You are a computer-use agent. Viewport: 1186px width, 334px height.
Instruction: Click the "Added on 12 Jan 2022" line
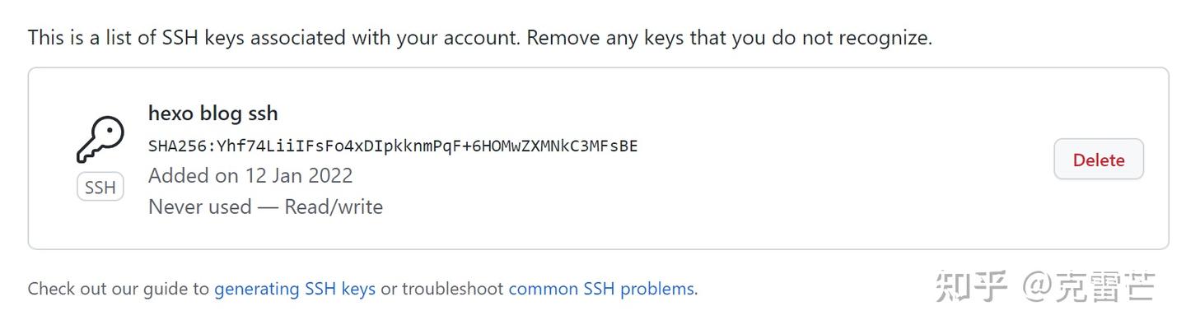point(250,175)
